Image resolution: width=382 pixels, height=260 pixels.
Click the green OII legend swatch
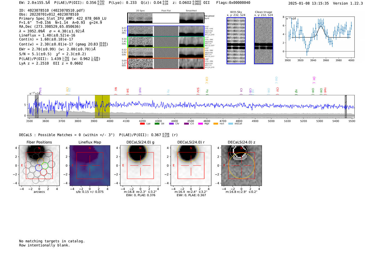pyautogui.click(x=157, y=124)
